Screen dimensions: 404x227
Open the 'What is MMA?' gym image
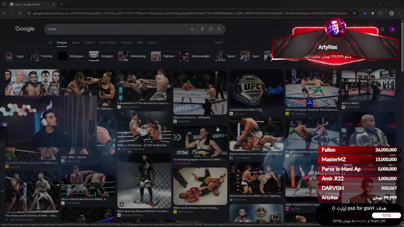[368, 85]
